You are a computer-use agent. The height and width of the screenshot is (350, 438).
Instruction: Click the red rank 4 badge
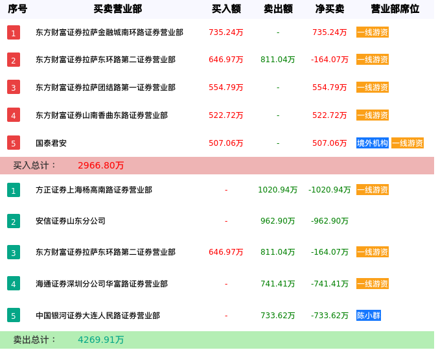[14, 115]
